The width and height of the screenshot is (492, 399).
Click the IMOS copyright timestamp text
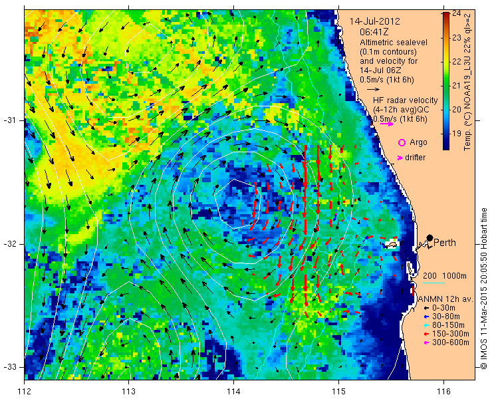pyautogui.click(x=483, y=288)
